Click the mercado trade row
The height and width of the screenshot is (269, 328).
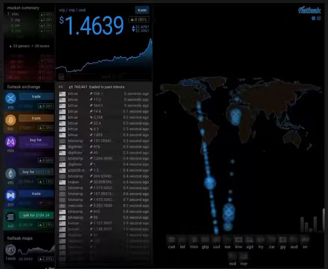pyautogui.click(x=104, y=205)
